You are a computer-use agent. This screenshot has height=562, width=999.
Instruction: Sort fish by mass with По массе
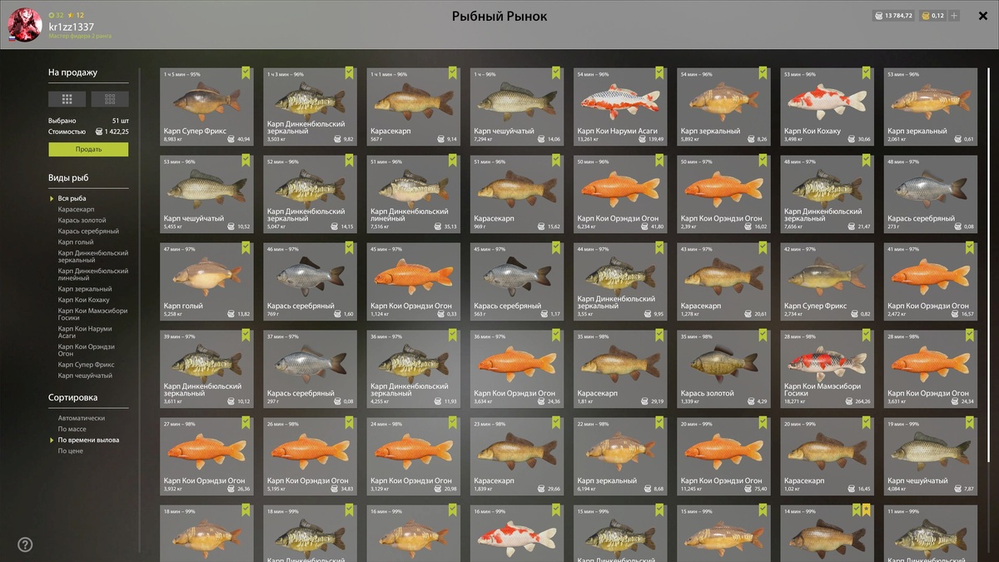72,429
